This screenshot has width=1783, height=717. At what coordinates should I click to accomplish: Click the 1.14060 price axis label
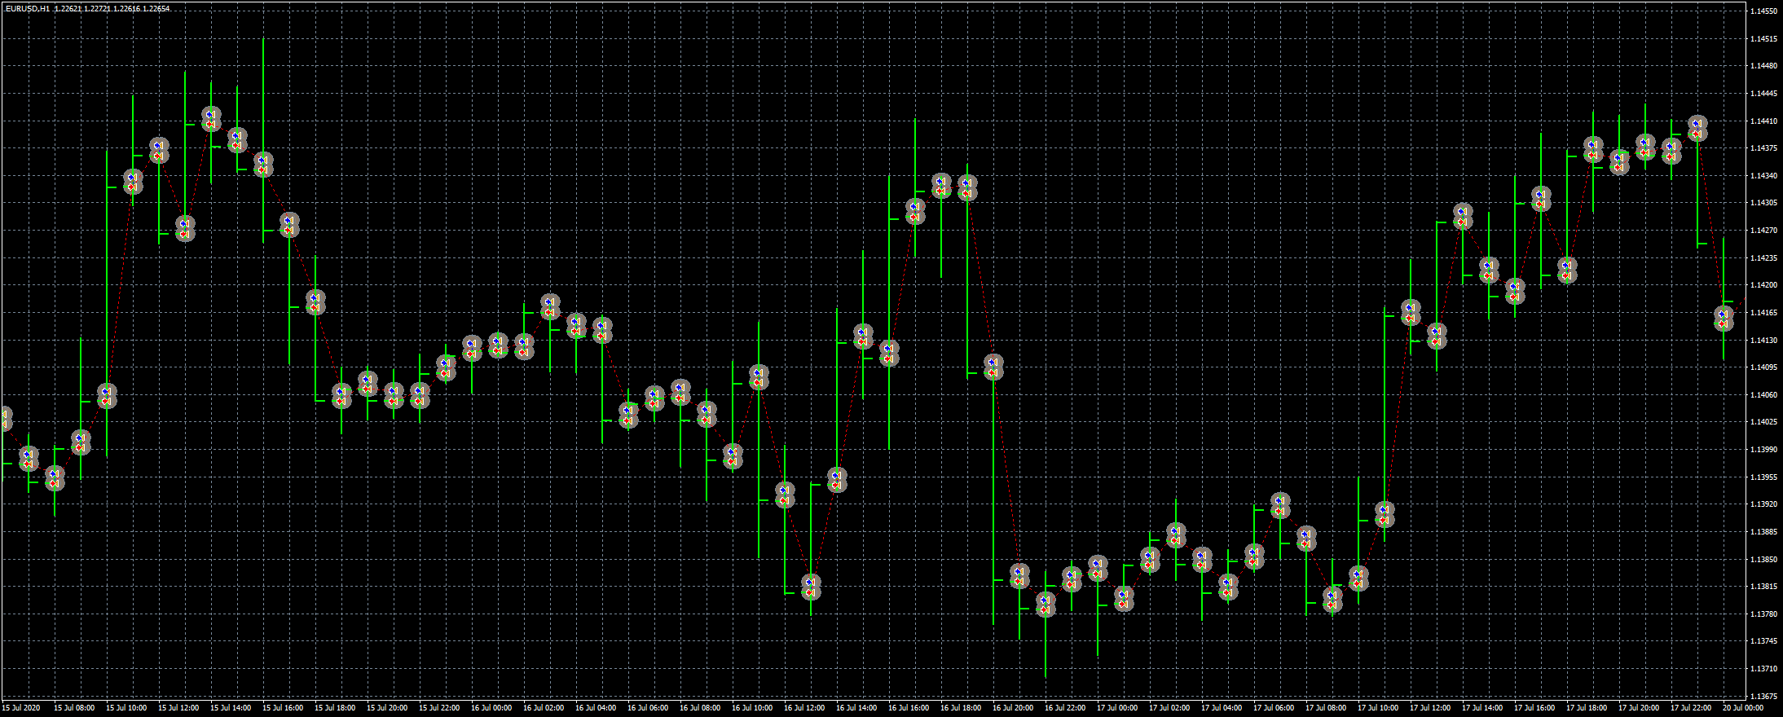tap(1763, 395)
